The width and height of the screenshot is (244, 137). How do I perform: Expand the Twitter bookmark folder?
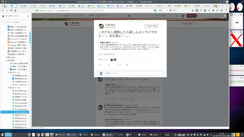[6, 57]
